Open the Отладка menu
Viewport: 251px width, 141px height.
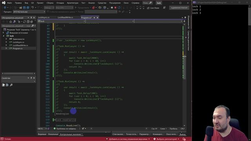tap(60, 3)
